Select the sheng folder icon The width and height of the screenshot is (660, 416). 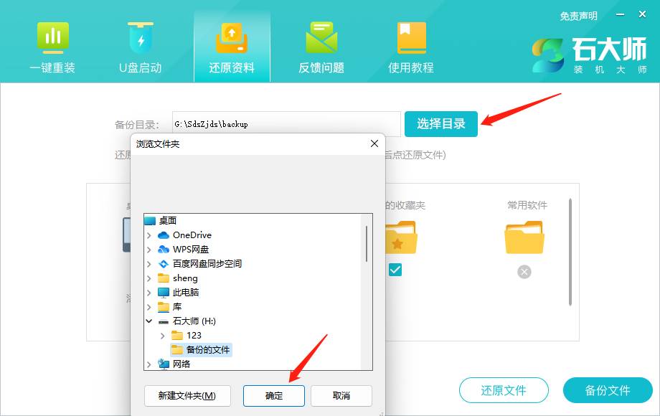pos(164,278)
